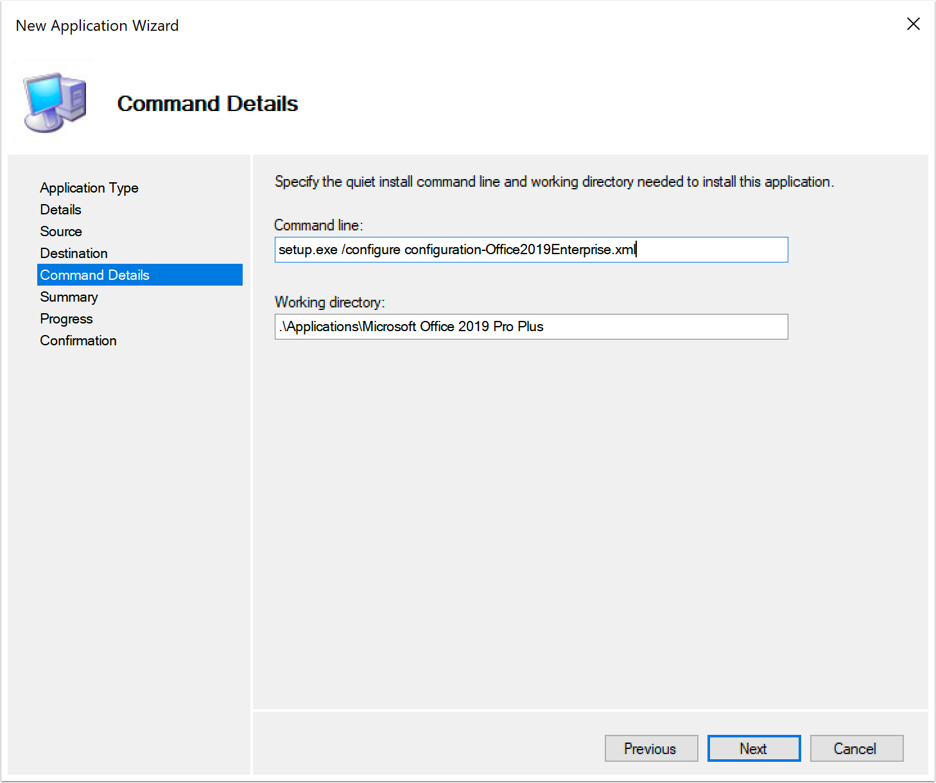Viewport: 936px width, 783px height.
Task: Select the Confirmation wizard step
Action: [x=78, y=340]
